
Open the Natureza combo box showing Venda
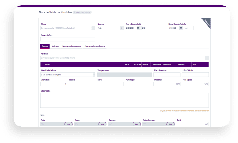pos(109,28)
